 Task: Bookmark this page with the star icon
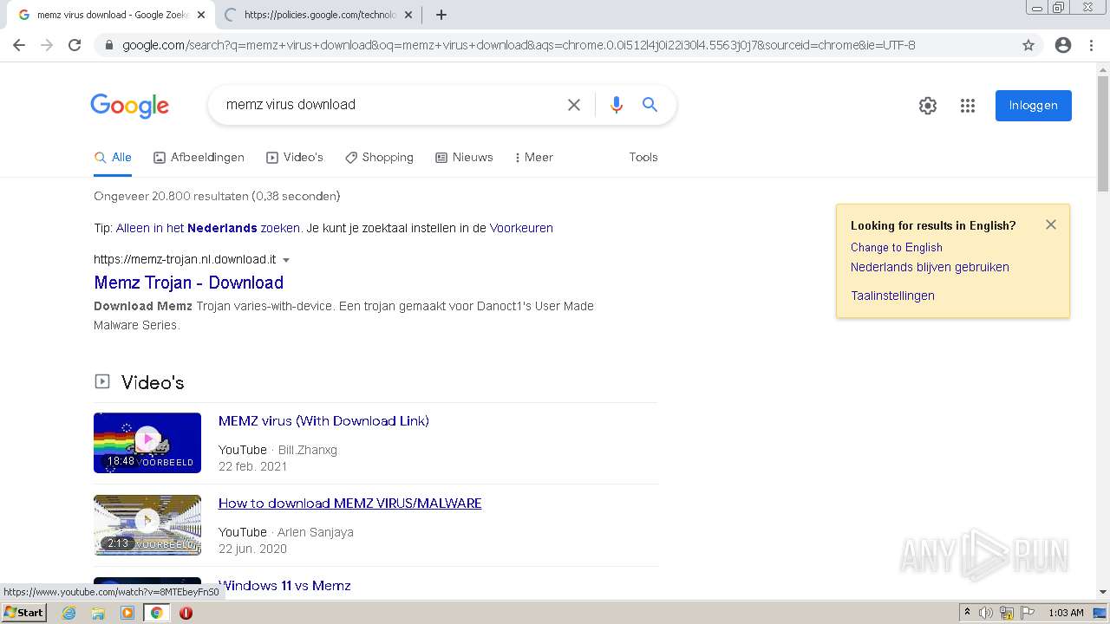(1028, 45)
